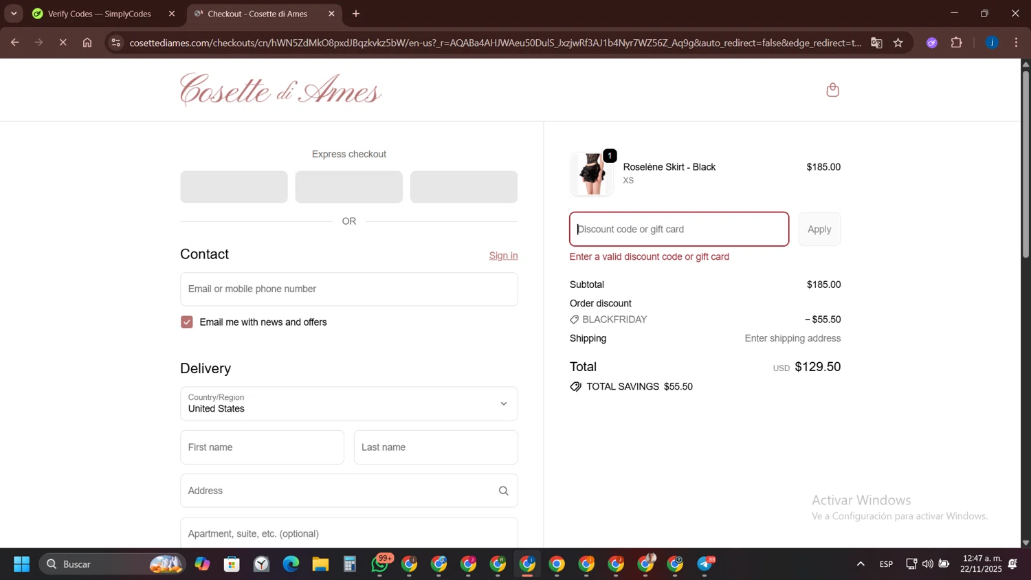Open the shopping bag cart icon

coord(832,90)
